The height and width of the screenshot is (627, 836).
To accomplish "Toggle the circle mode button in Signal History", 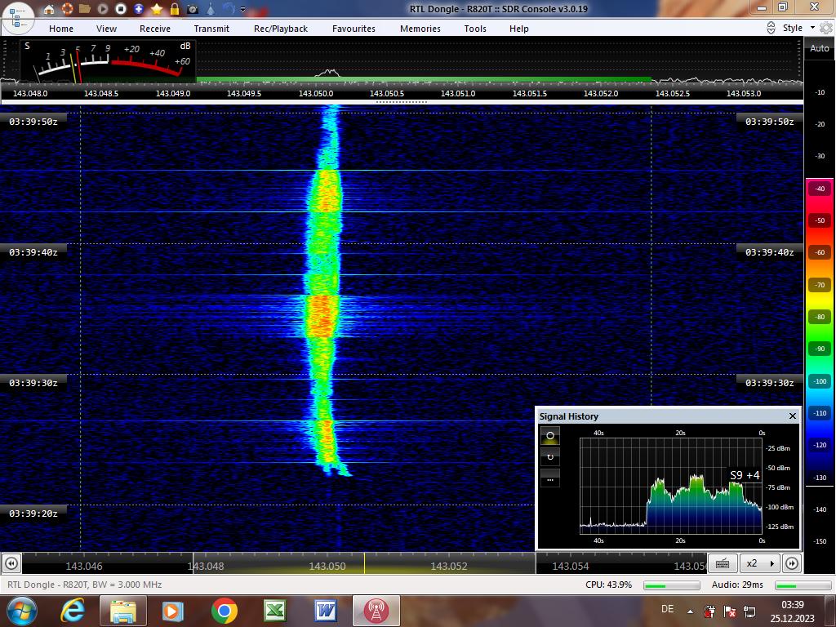I will 549,436.
